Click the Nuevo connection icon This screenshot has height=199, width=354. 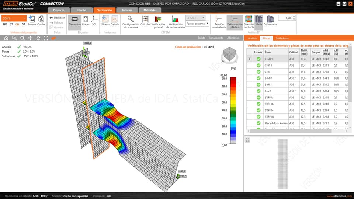point(32,21)
